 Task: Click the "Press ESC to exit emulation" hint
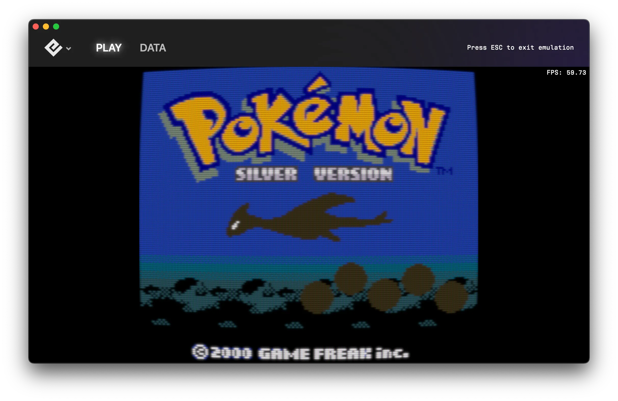(x=520, y=47)
